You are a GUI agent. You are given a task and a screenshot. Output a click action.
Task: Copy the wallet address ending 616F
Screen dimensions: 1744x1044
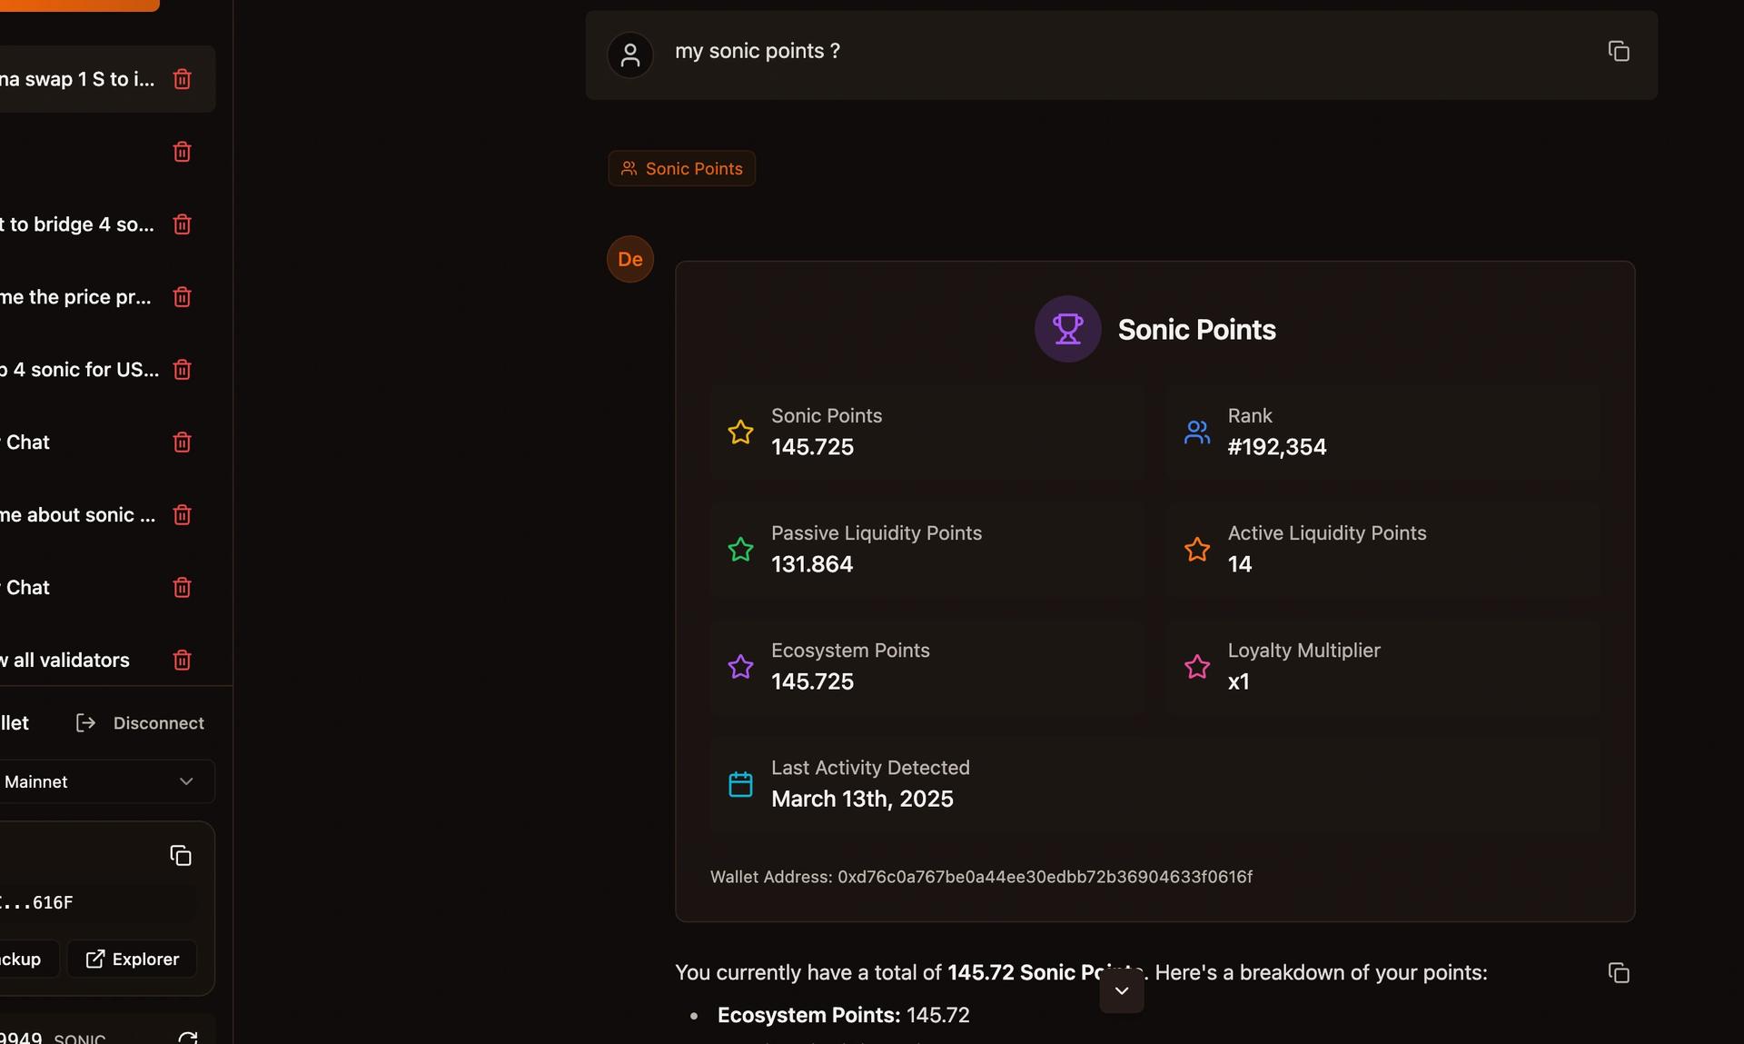point(181,855)
